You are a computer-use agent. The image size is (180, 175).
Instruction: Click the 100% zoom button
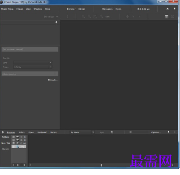point(105,17)
